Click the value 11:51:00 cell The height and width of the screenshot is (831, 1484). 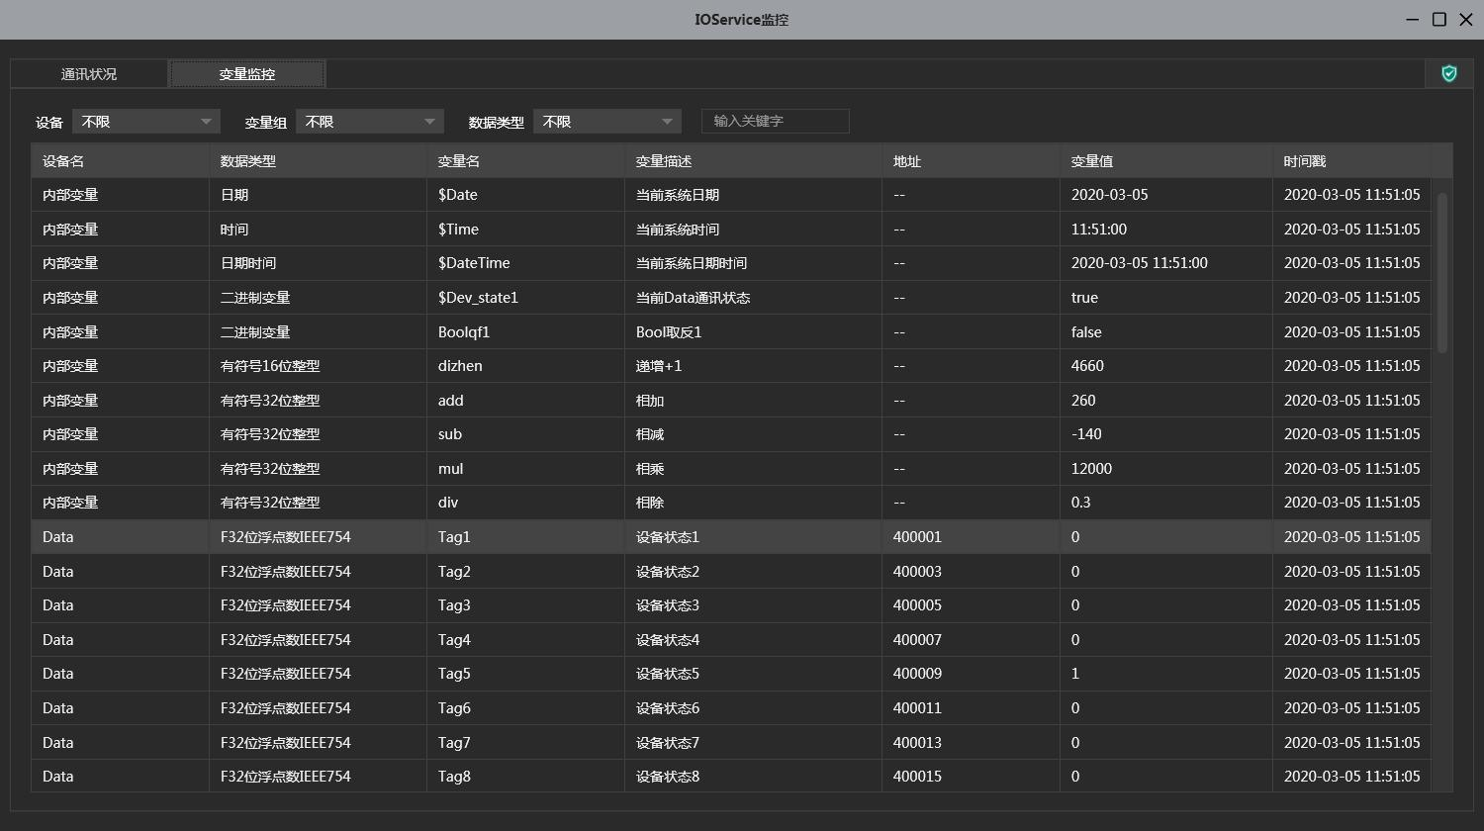[x=1166, y=230]
